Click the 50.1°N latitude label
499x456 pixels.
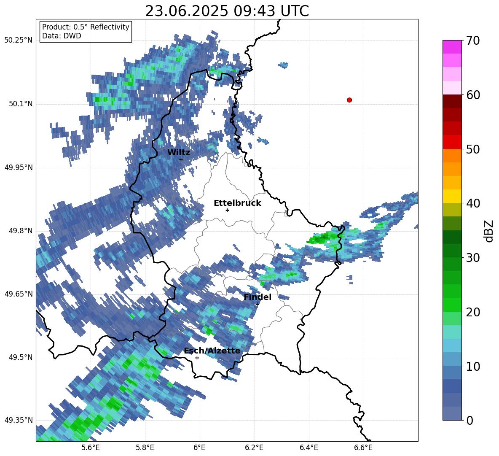point(21,104)
